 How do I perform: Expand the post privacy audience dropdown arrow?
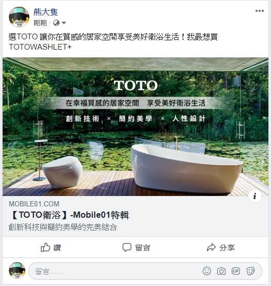(64, 23)
